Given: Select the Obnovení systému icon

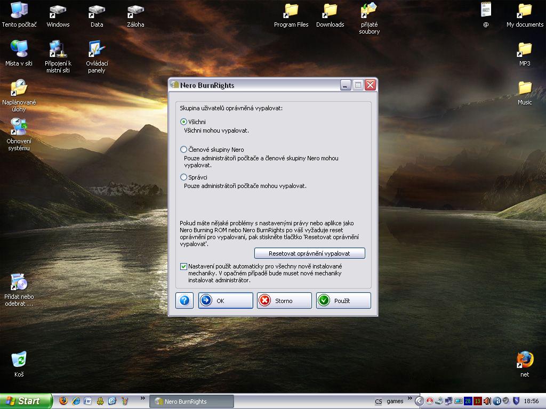Looking at the screenshot, I should pyautogui.click(x=19, y=135).
